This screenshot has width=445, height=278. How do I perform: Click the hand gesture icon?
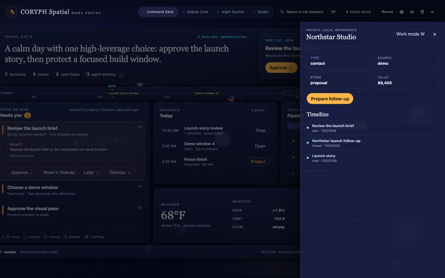point(422,12)
